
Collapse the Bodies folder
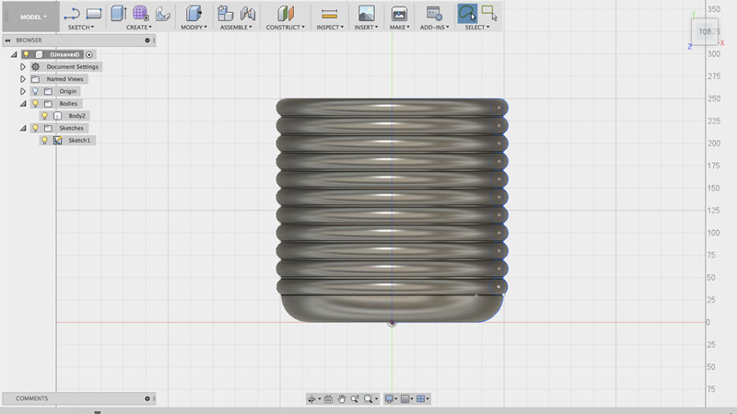(23, 104)
